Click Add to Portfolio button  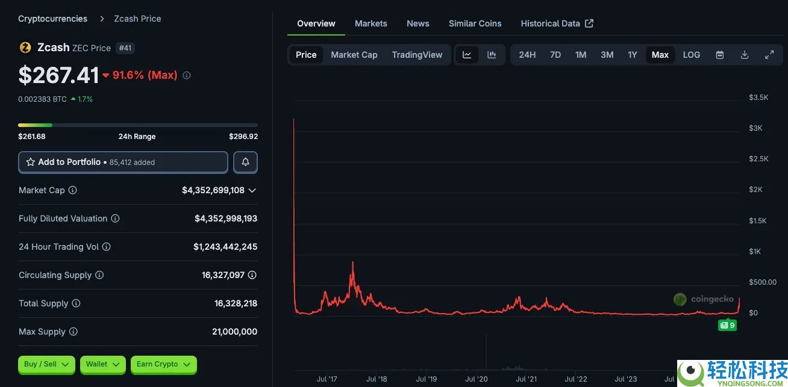123,163
